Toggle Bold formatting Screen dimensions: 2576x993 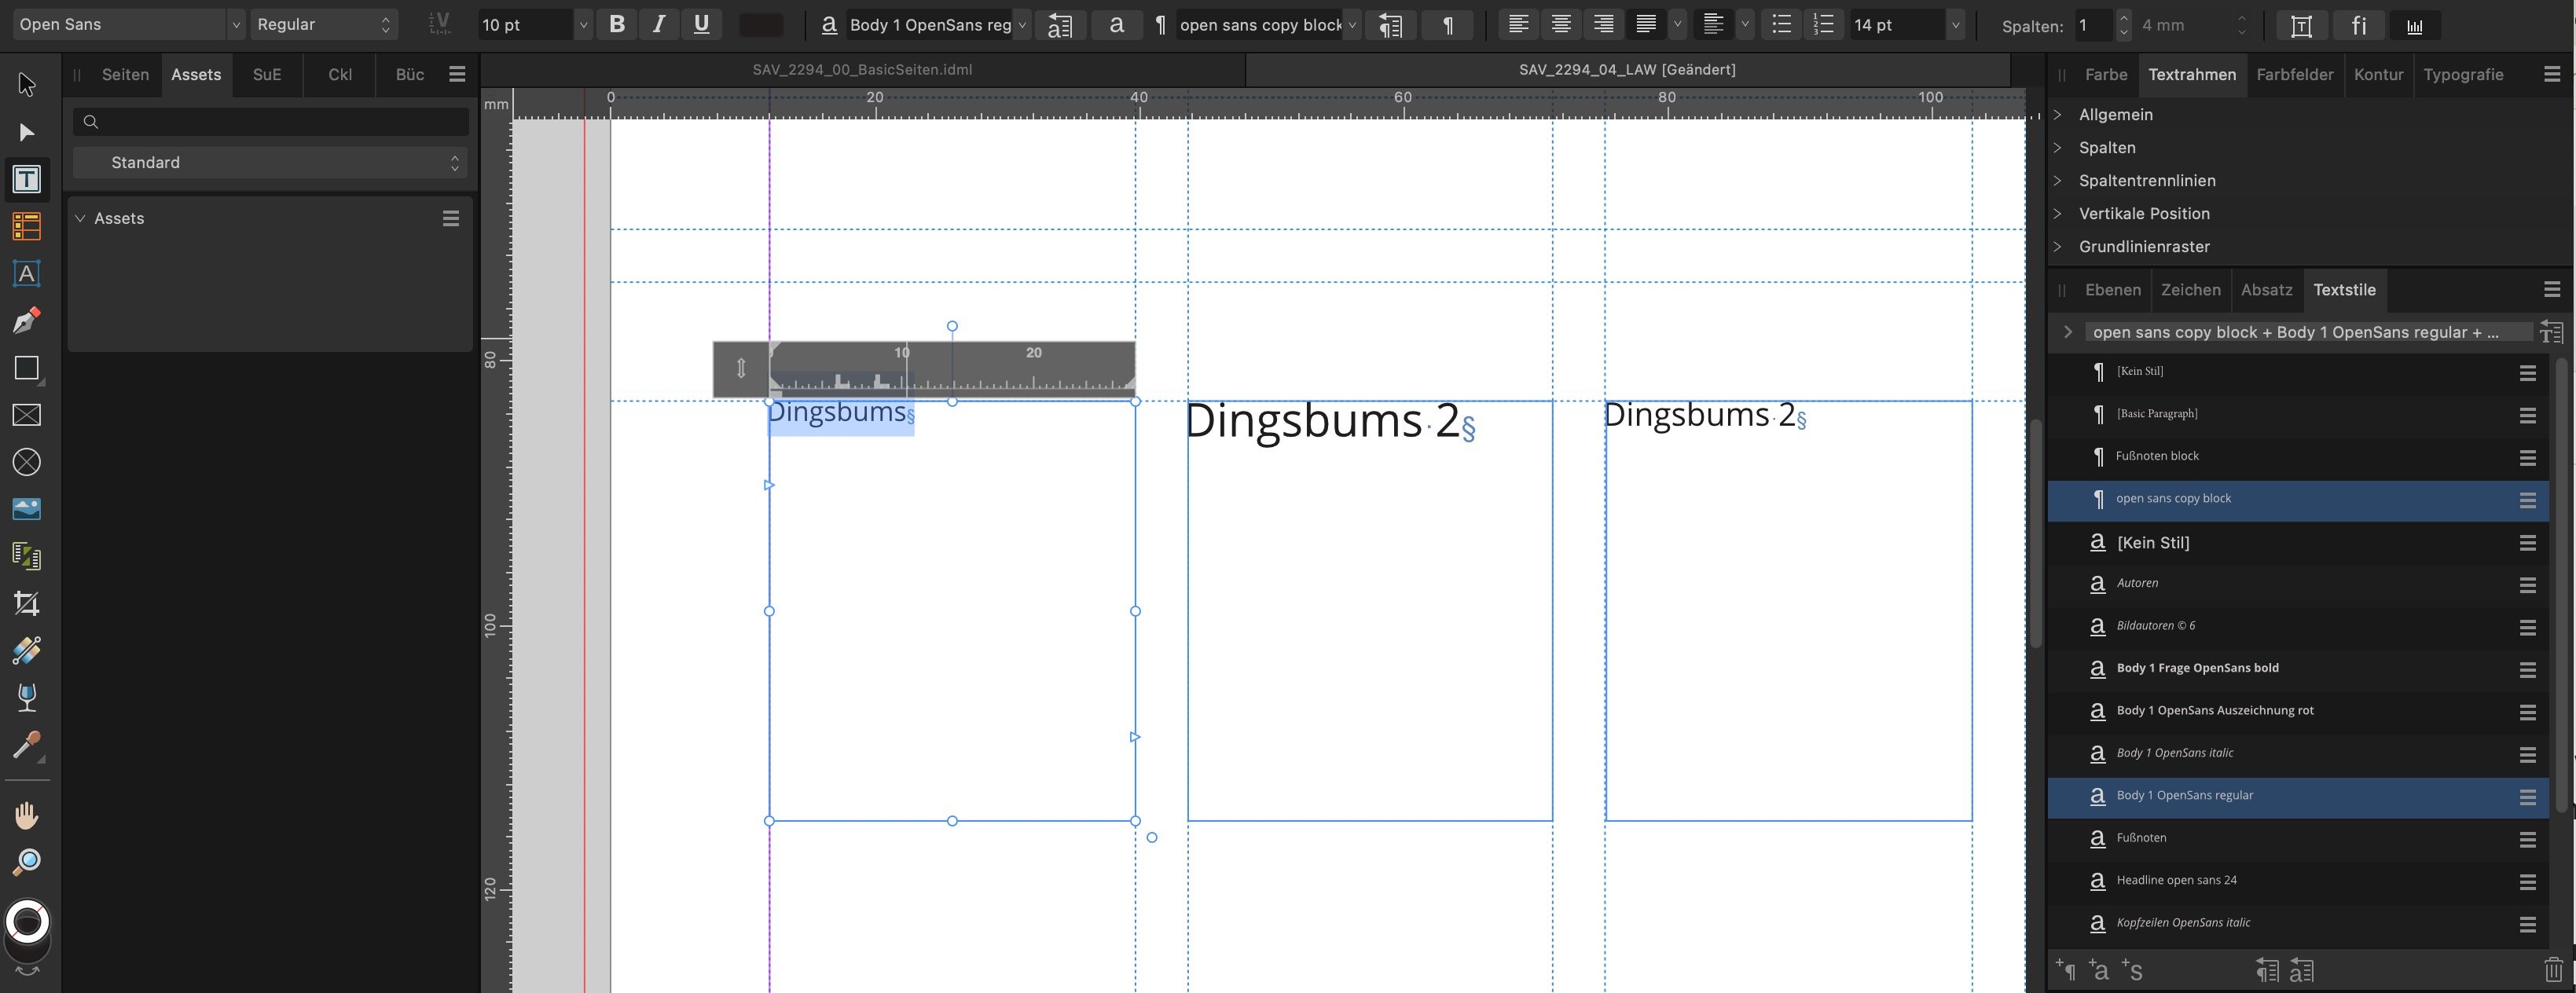617,24
